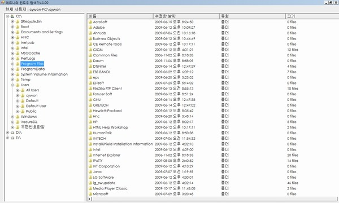The height and width of the screenshot is (203, 339).
Task: Select HTML Help Workshop row
Action: click(213, 127)
